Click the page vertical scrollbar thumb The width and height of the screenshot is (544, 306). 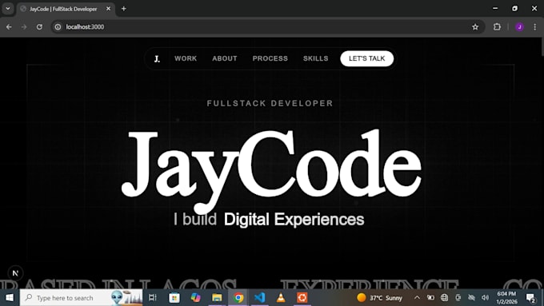[x=542, y=47]
